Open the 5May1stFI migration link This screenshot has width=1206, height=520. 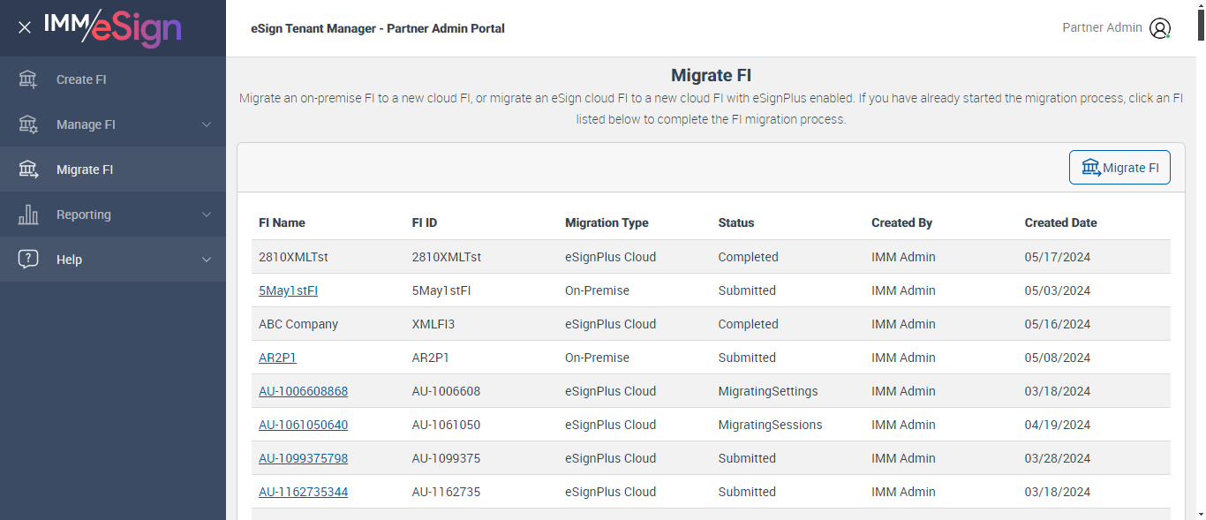[x=288, y=290]
